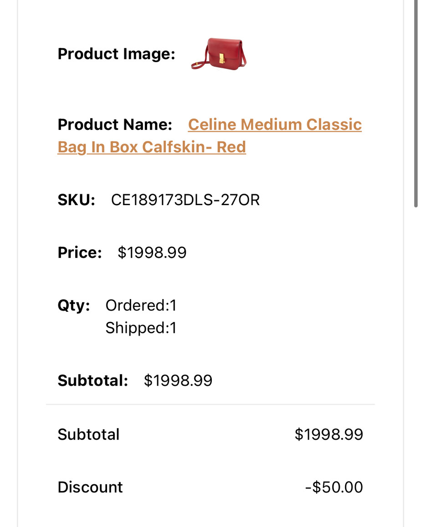Viewport: 421px width, 527px height.
Task: Click the $1998.99 value beside Price
Action: coord(152,253)
